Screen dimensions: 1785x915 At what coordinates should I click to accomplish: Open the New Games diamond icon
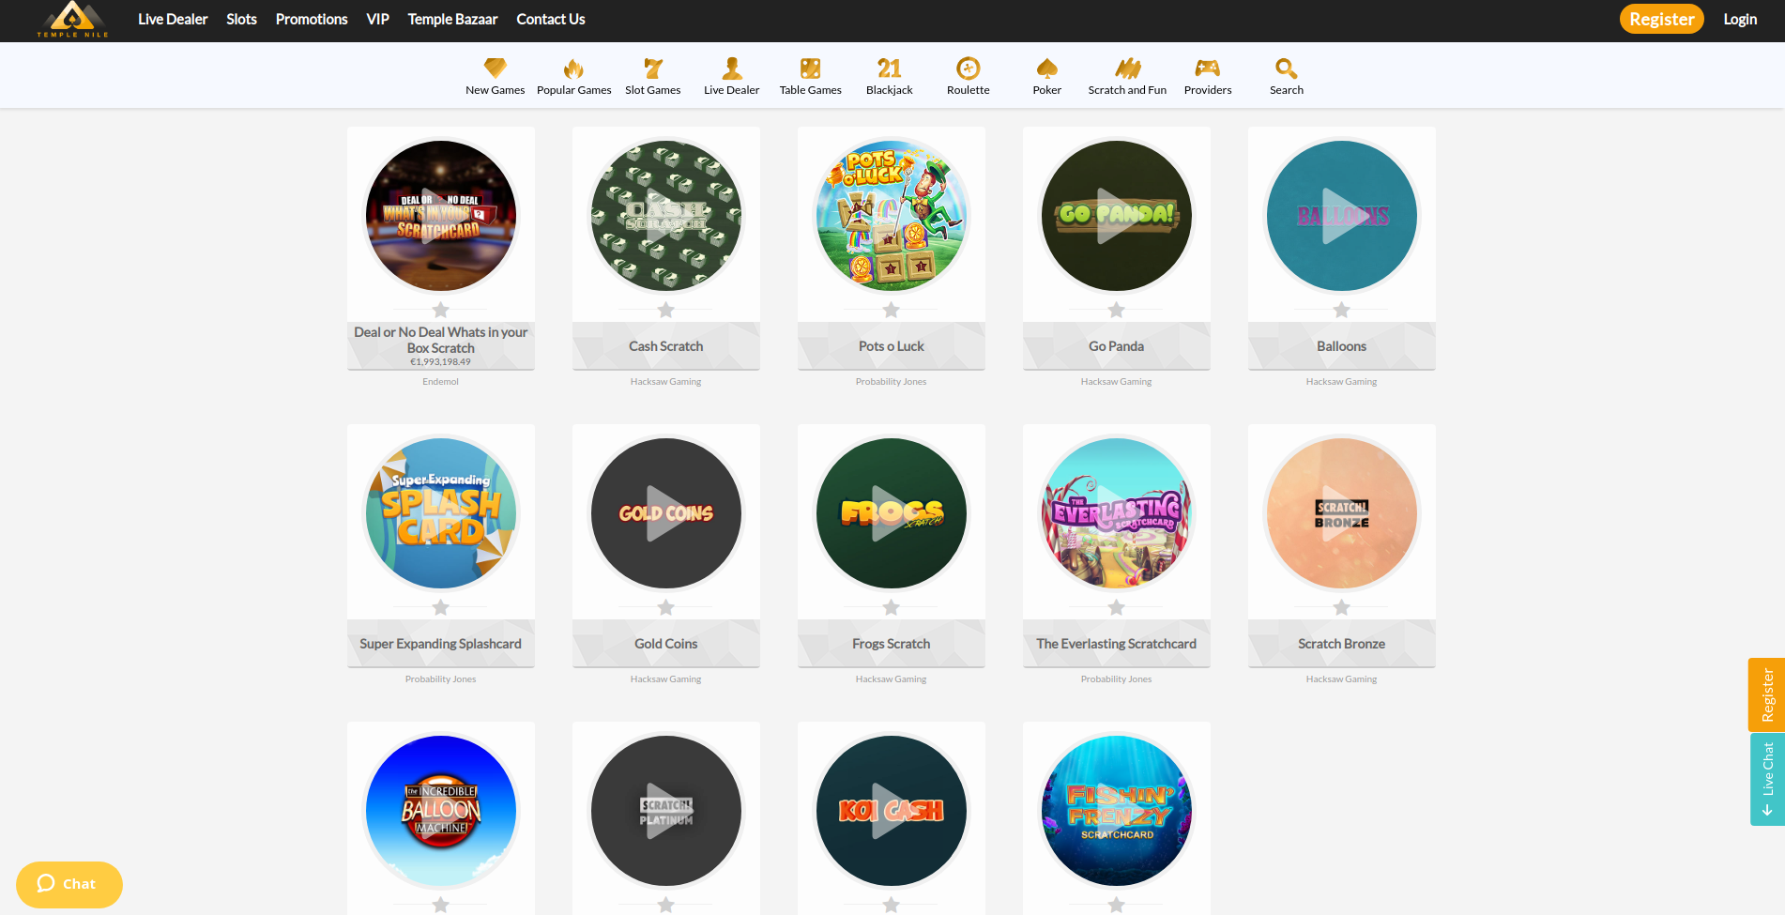click(495, 69)
